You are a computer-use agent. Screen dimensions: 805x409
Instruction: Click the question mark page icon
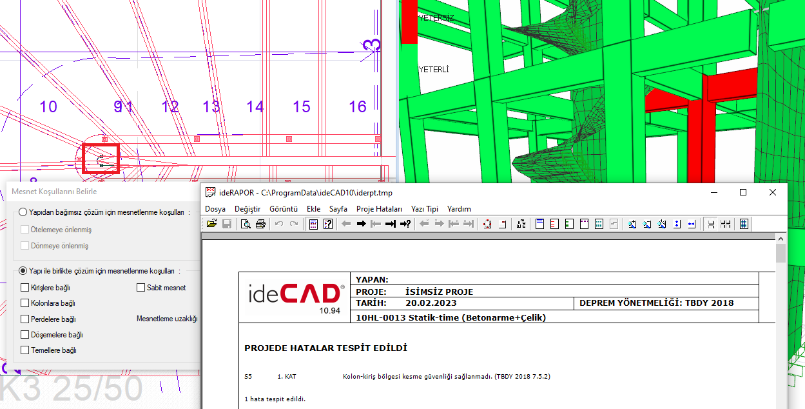[x=328, y=224]
